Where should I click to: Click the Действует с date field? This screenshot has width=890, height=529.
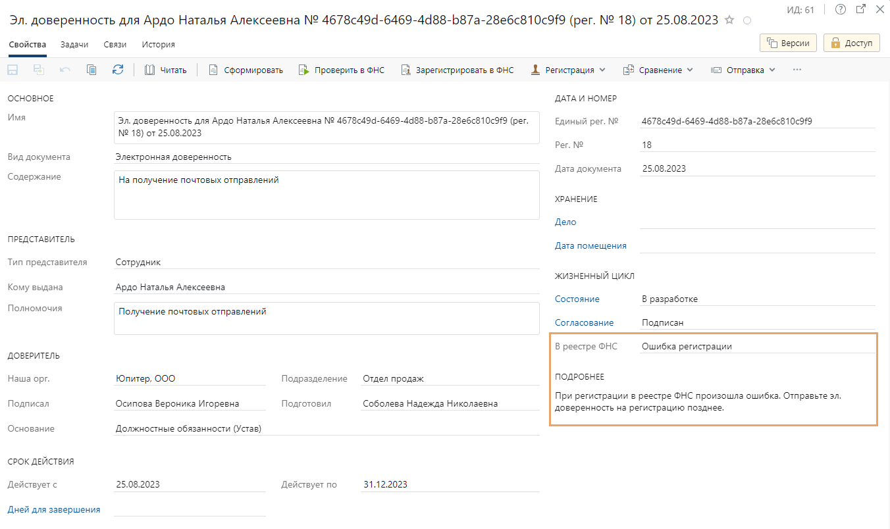[190, 484]
